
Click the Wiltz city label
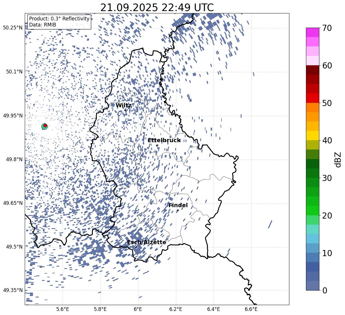(124, 105)
